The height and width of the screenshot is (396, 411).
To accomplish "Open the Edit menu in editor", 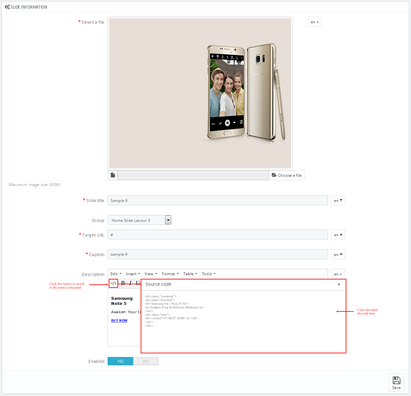I will click(116, 274).
